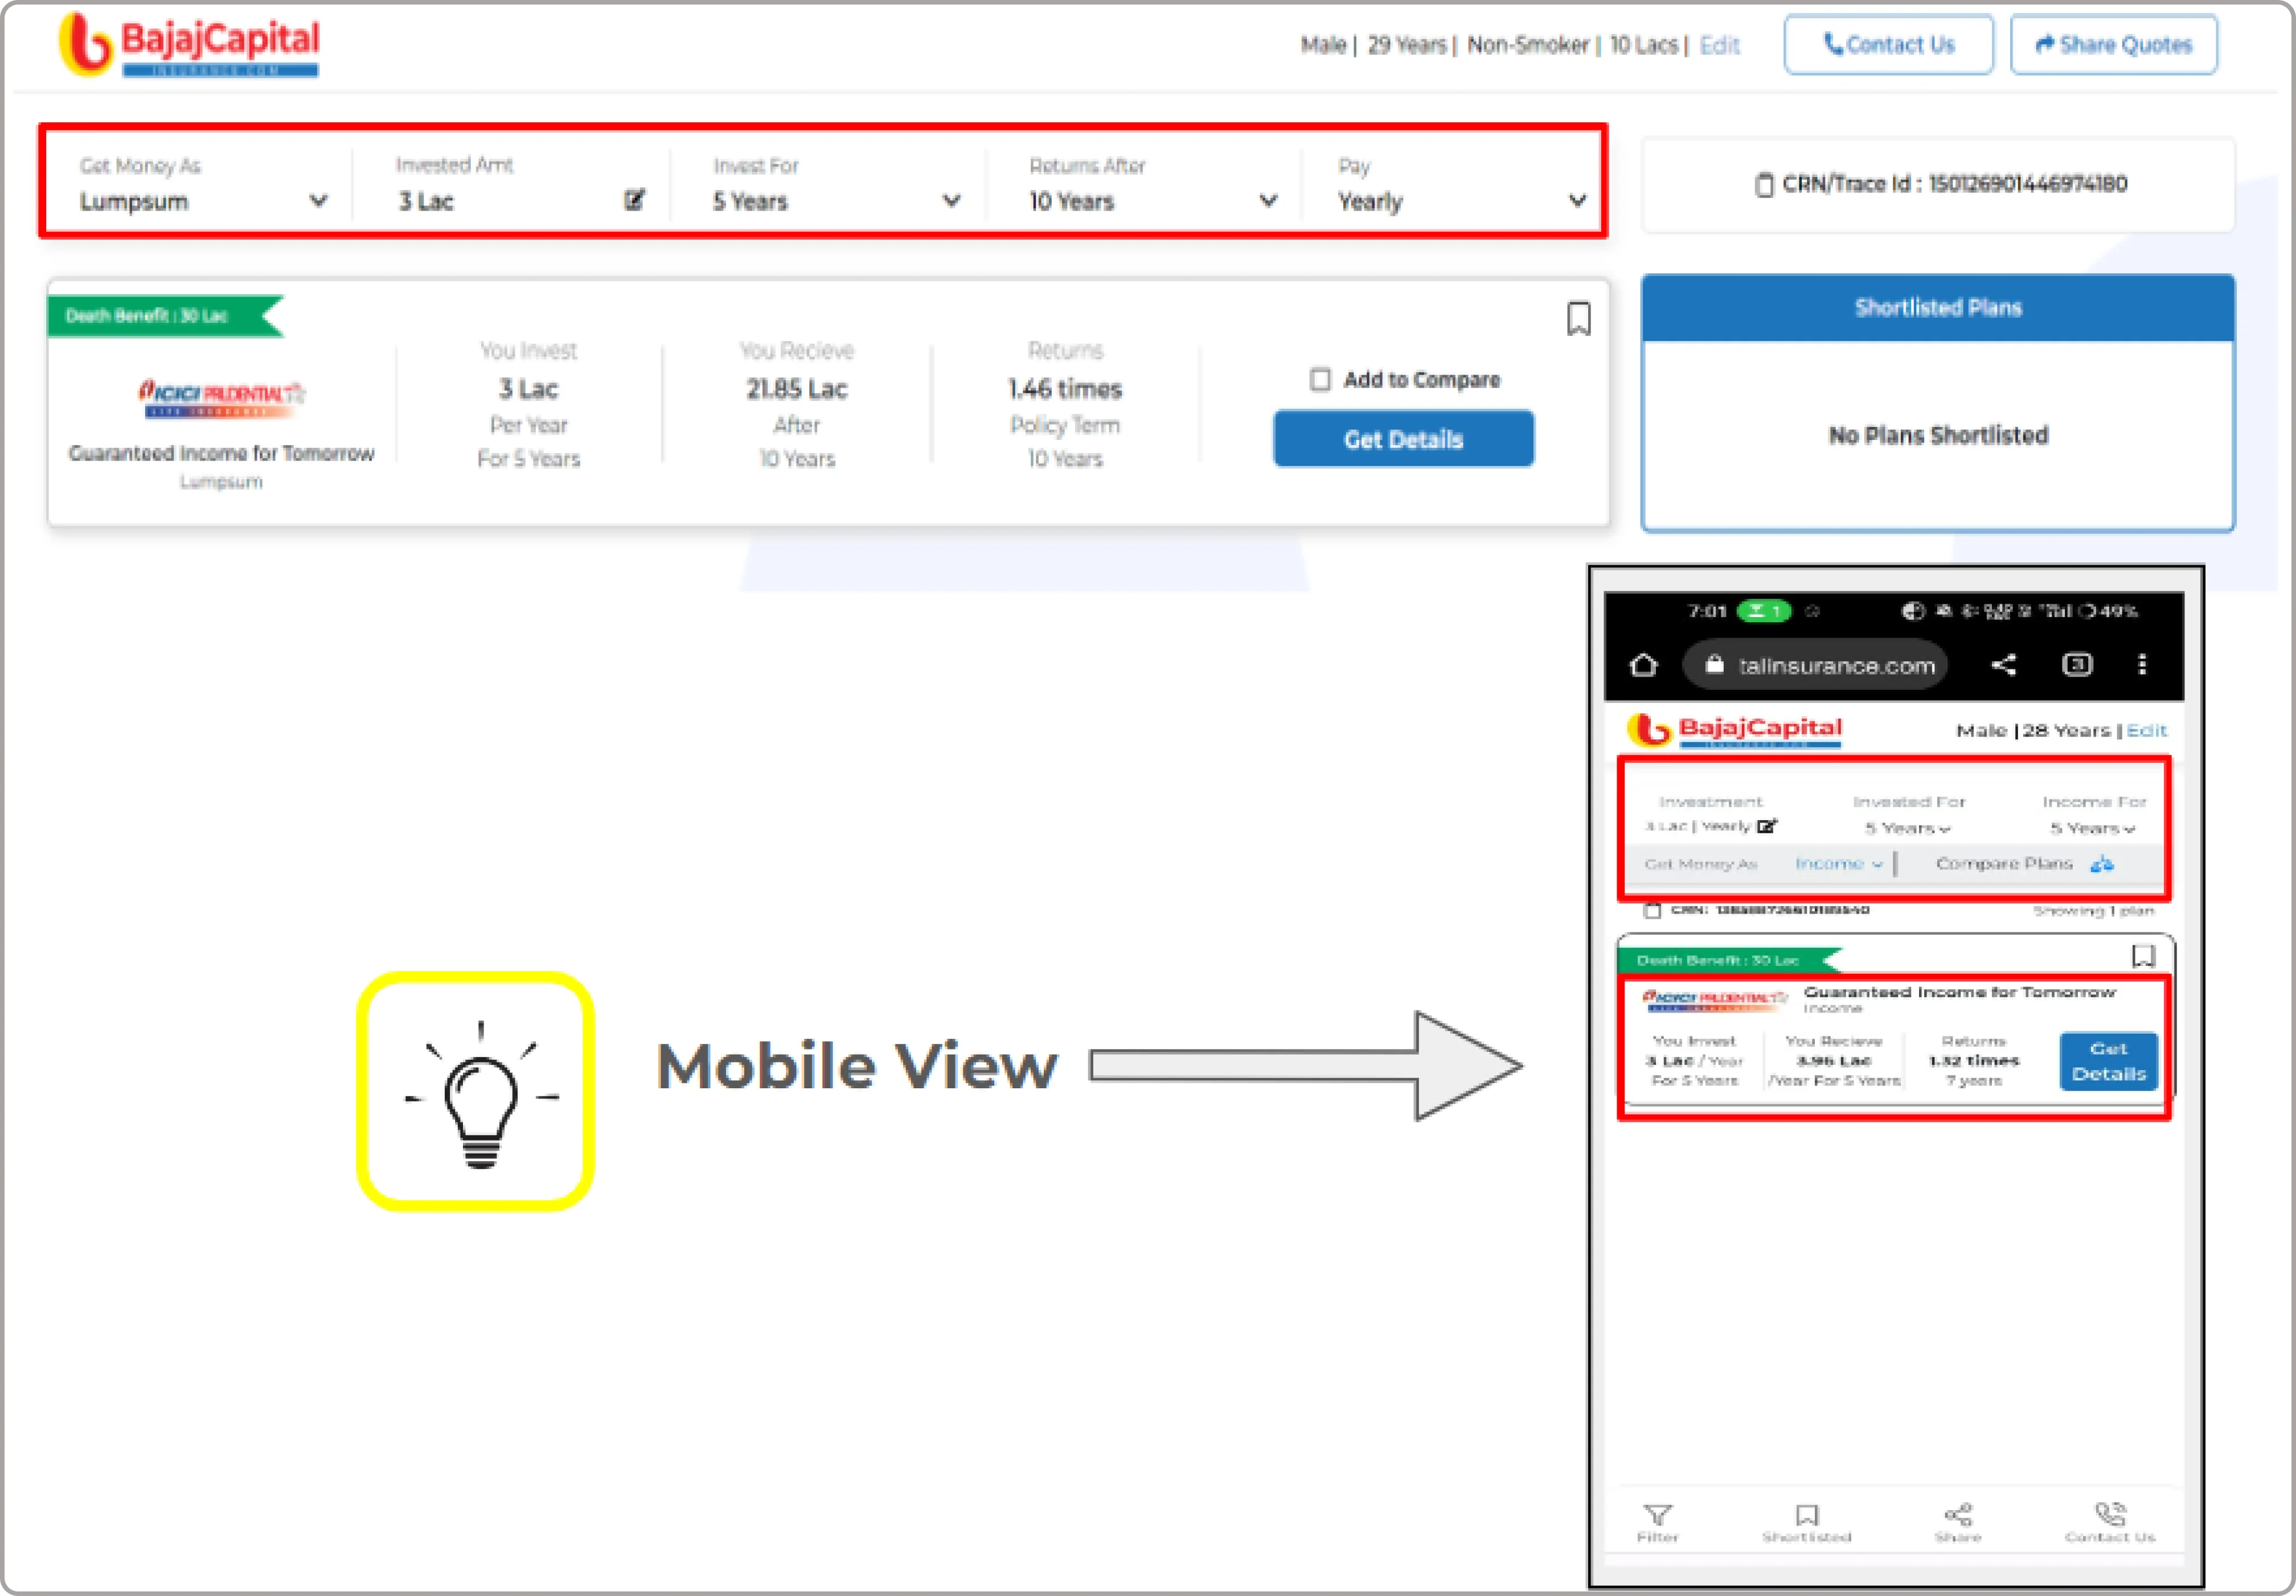Viewport: 2296px width, 1596px height.
Task: Open the mobile Get Money As Income dropdown
Action: point(1838,863)
